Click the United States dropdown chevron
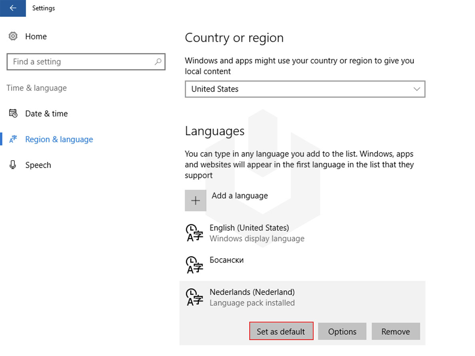 417,89
